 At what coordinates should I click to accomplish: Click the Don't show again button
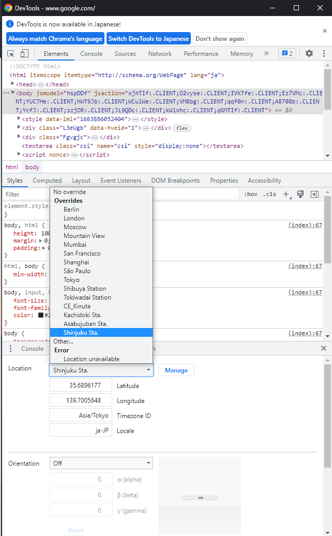point(220,39)
